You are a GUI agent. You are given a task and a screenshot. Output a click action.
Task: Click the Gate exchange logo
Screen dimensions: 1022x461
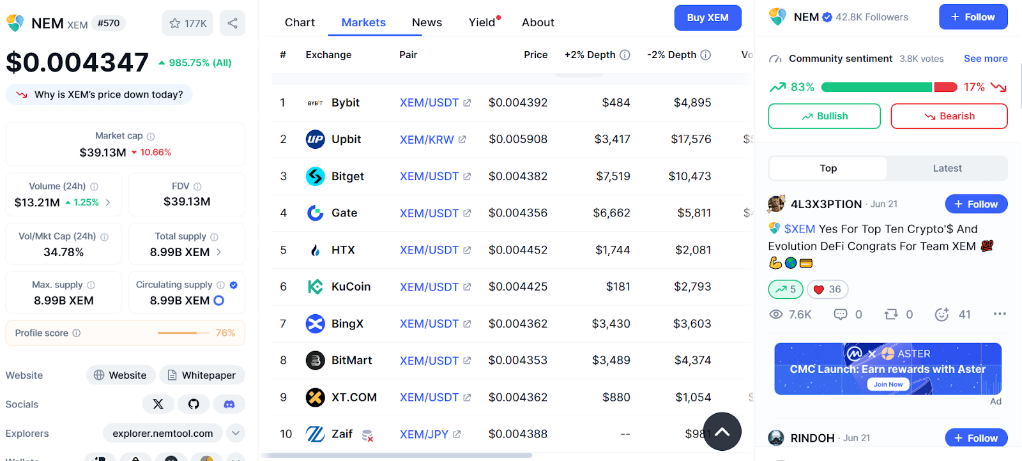(x=315, y=213)
